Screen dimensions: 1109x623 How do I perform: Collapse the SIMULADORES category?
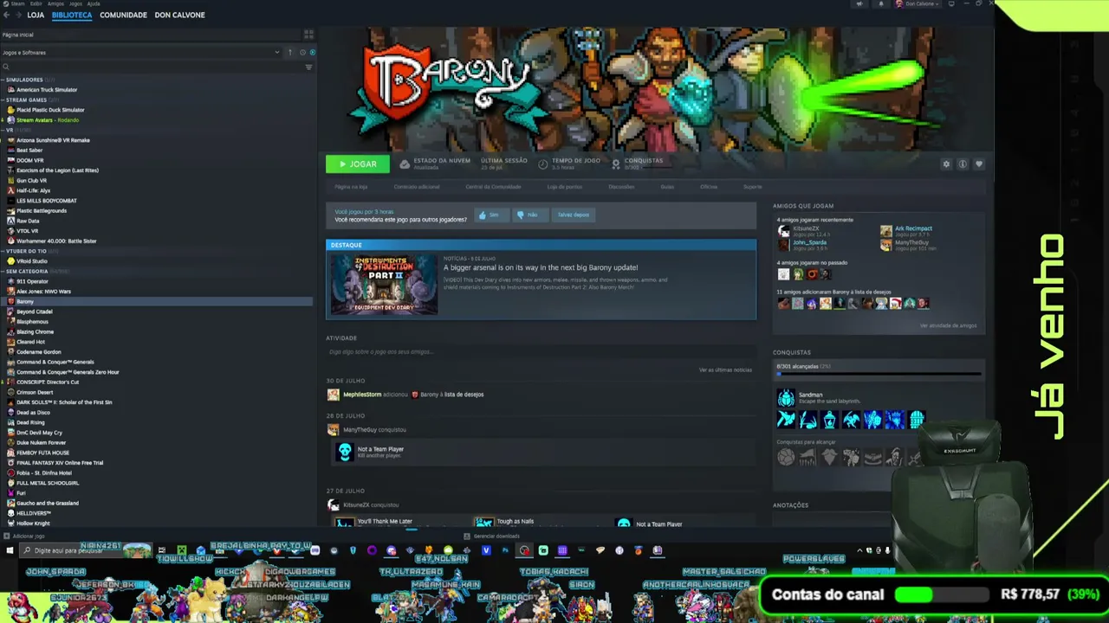(3, 80)
